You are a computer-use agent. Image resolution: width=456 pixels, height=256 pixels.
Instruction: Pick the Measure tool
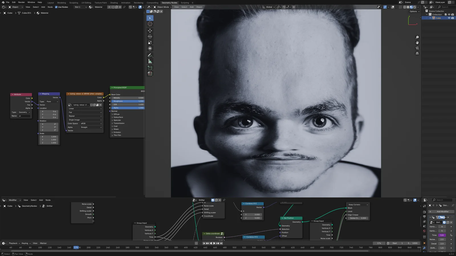pos(150,61)
